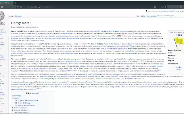Click the yellow flag image in infobox

click(179, 43)
